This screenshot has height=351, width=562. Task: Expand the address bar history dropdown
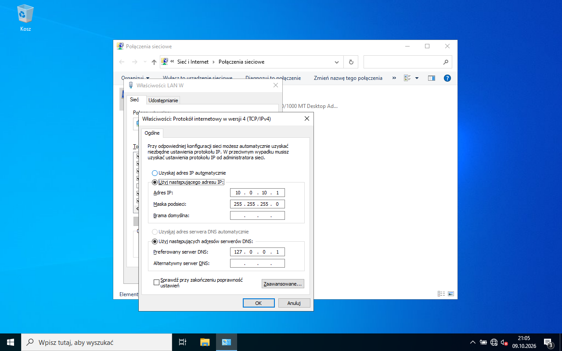click(337, 62)
